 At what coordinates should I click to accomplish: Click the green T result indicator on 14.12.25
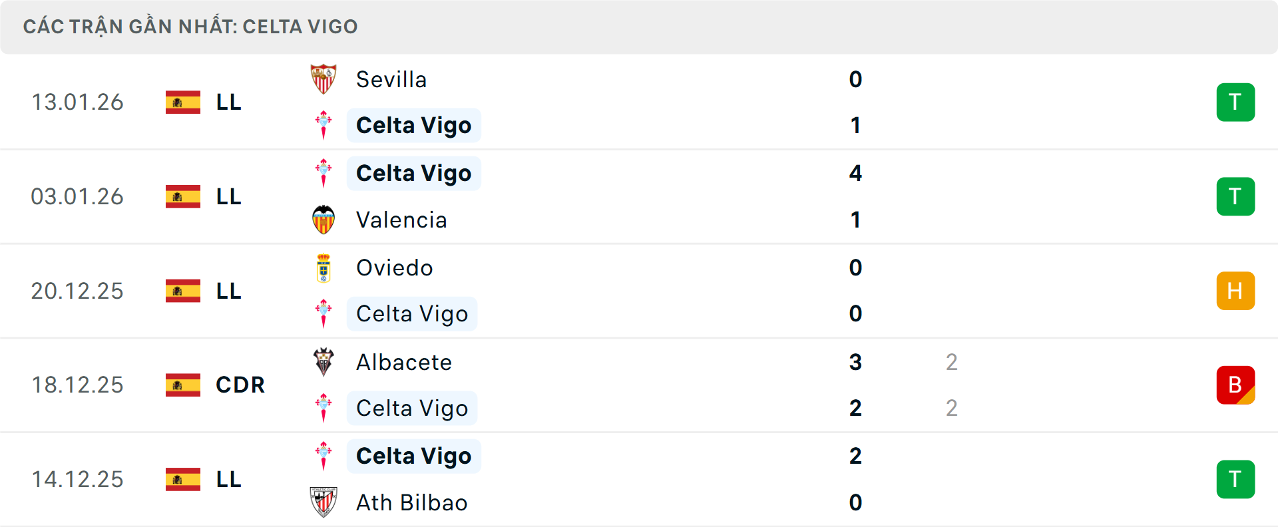point(1235,479)
